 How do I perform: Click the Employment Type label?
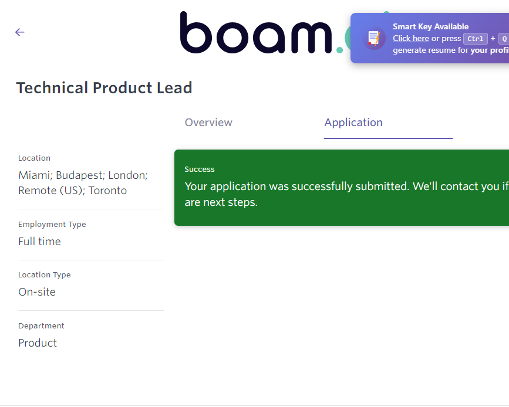point(52,224)
